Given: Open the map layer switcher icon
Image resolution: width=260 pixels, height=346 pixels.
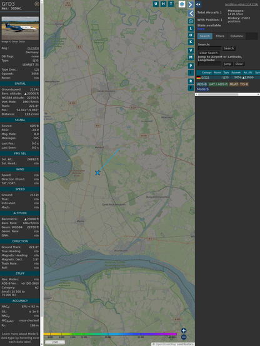Looking at the screenshot, I should (182, 4).
